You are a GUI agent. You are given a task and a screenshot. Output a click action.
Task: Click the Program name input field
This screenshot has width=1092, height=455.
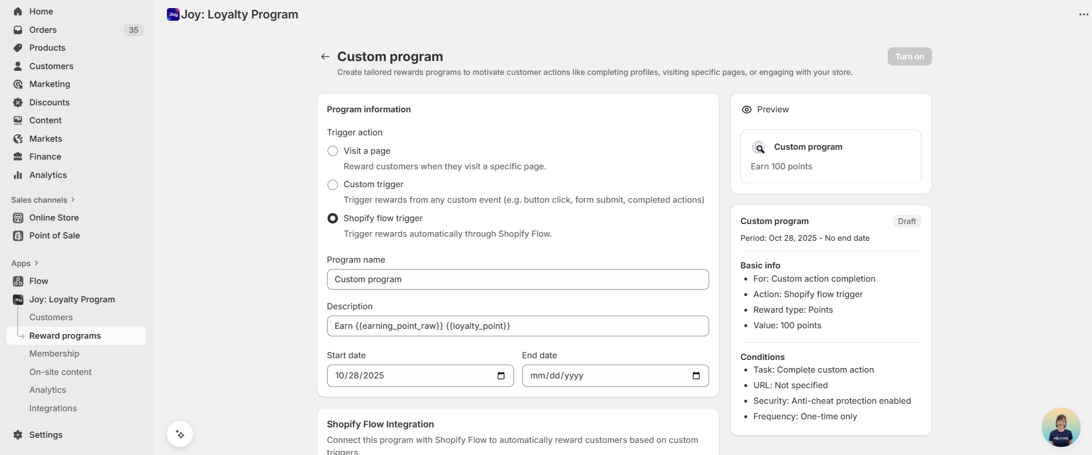point(518,279)
